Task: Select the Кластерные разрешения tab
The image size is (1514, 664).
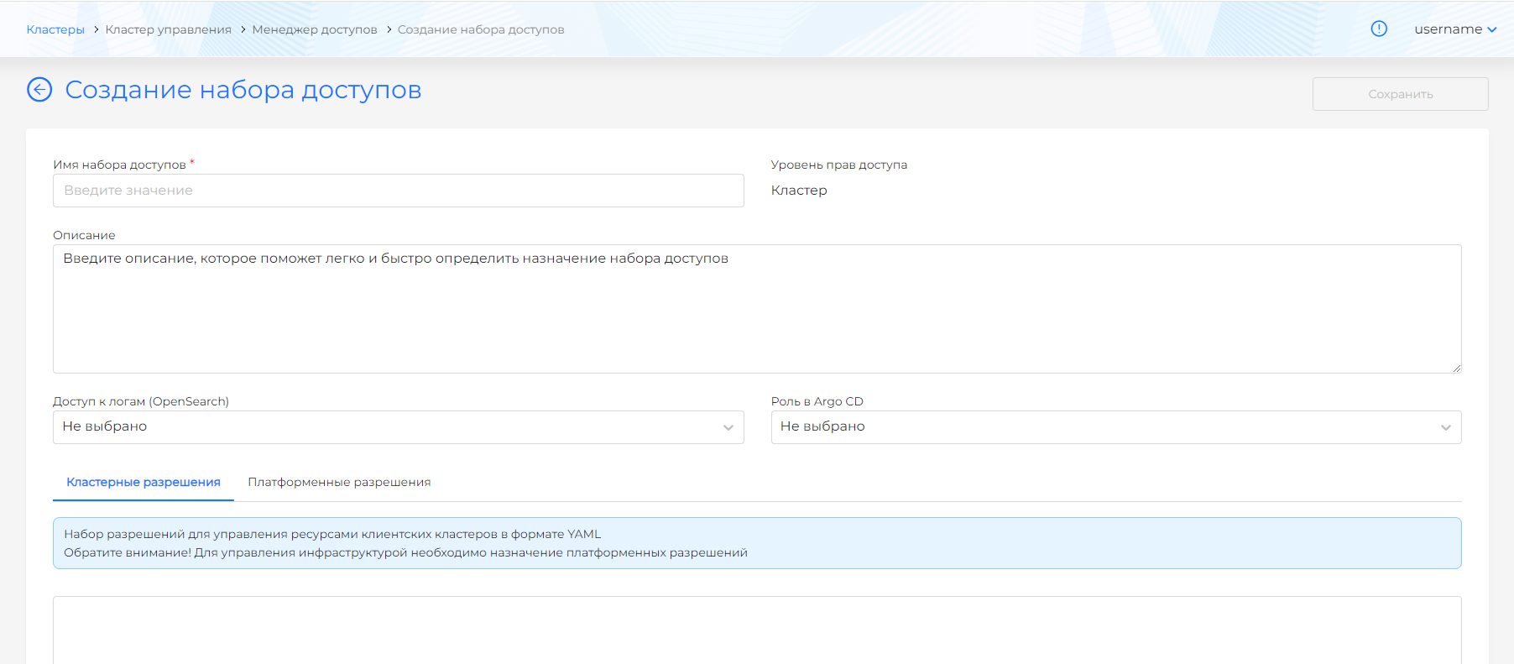Action: click(x=144, y=482)
